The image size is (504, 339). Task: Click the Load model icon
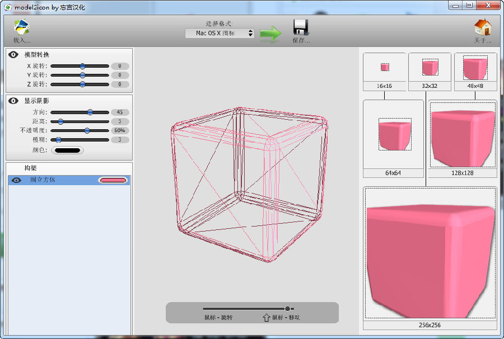pyautogui.click(x=22, y=27)
